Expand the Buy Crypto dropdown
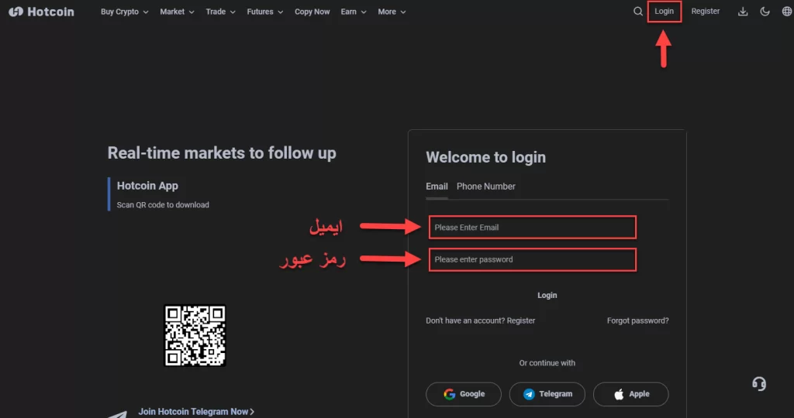This screenshot has height=418, width=794. coord(125,12)
